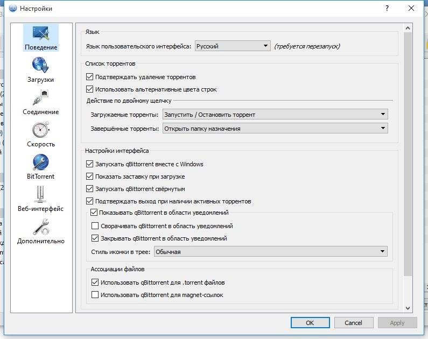This screenshot has height=339, width=428.
Task: Switch to the BitTorrent label in sidebar
Action: click(40, 176)
